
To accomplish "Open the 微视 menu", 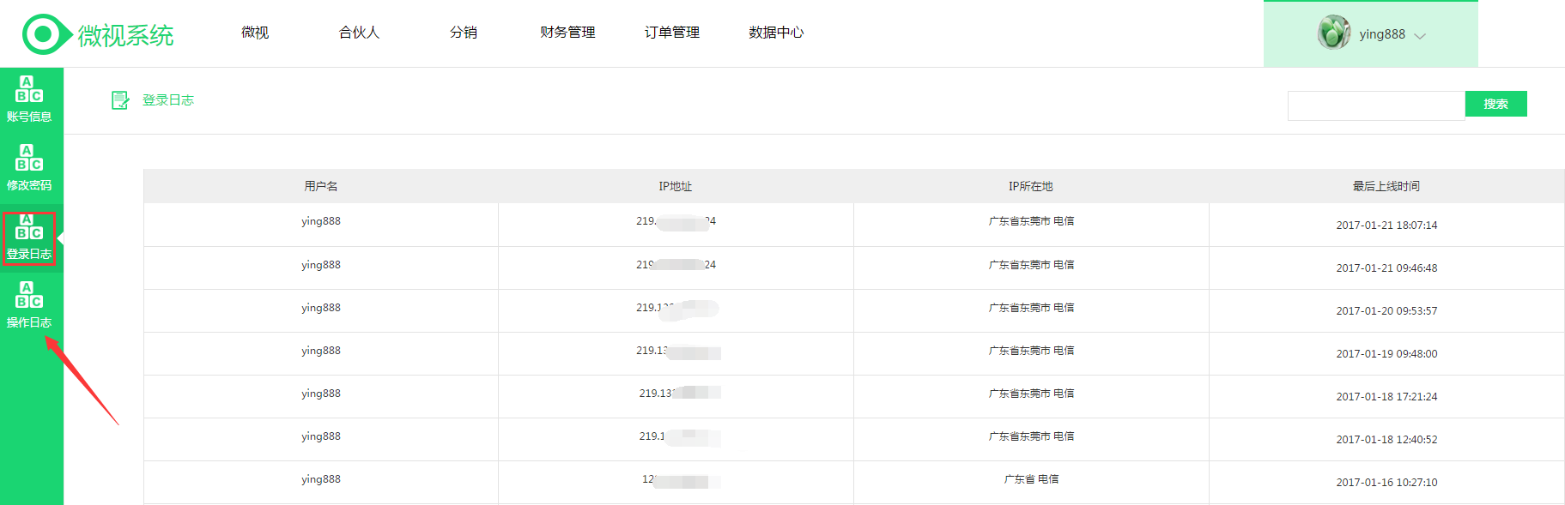I will coord(255,33).
